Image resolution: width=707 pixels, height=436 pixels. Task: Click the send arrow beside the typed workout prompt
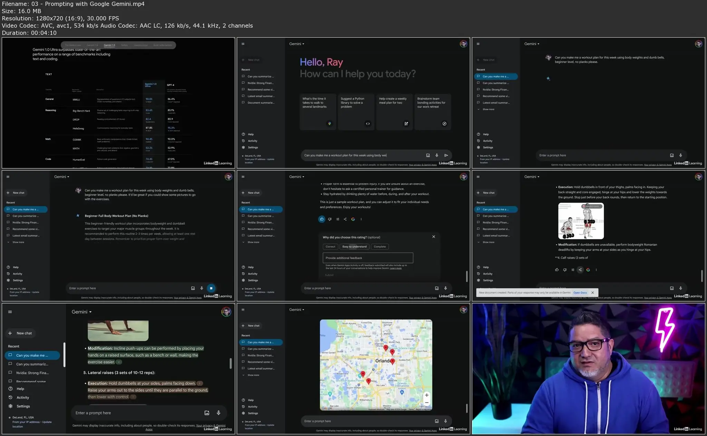(x=446, y=155)
